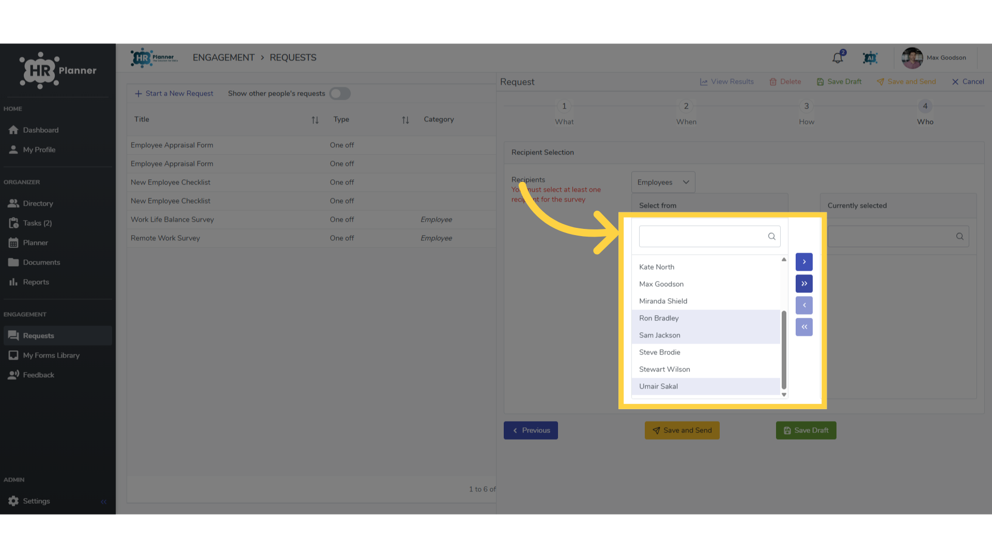Go to step 4 Who
The height and width of the screenshot is (558, 992).
coord(925,113)
